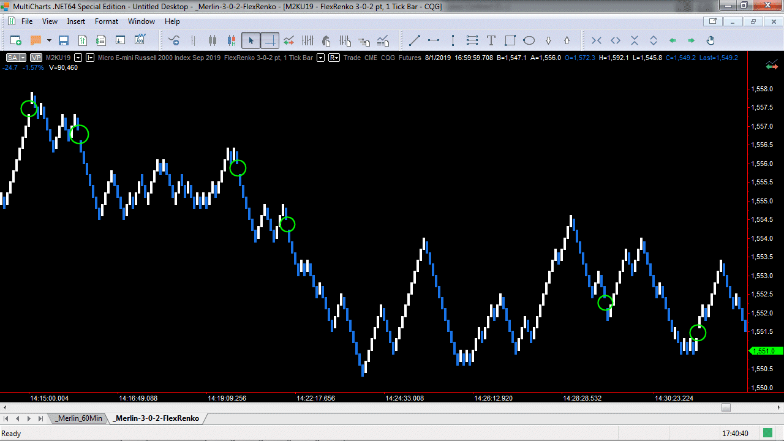Viewport: 784px width, 441px height.
Task: Click the expand vertical scale icon
Action: click(654, 40)
